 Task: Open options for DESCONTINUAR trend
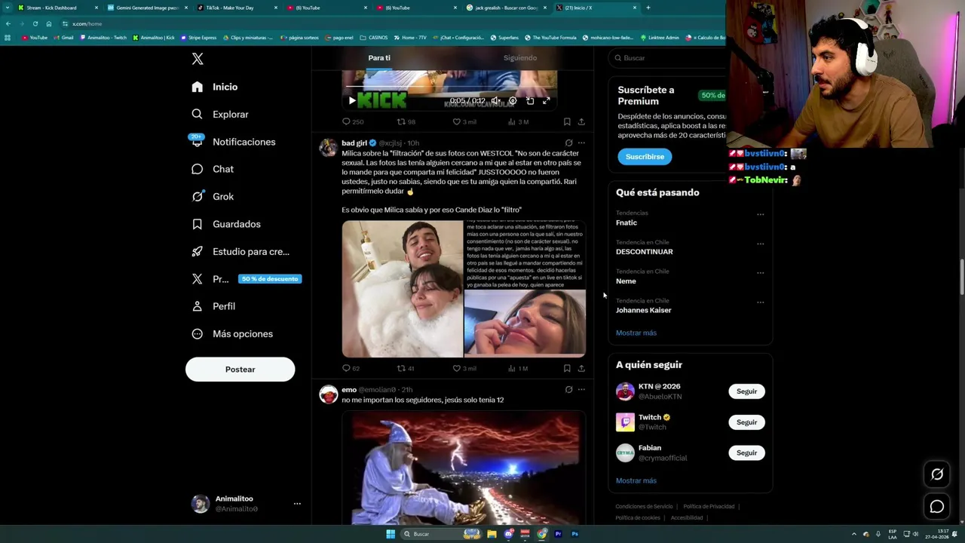pos(761,244)
